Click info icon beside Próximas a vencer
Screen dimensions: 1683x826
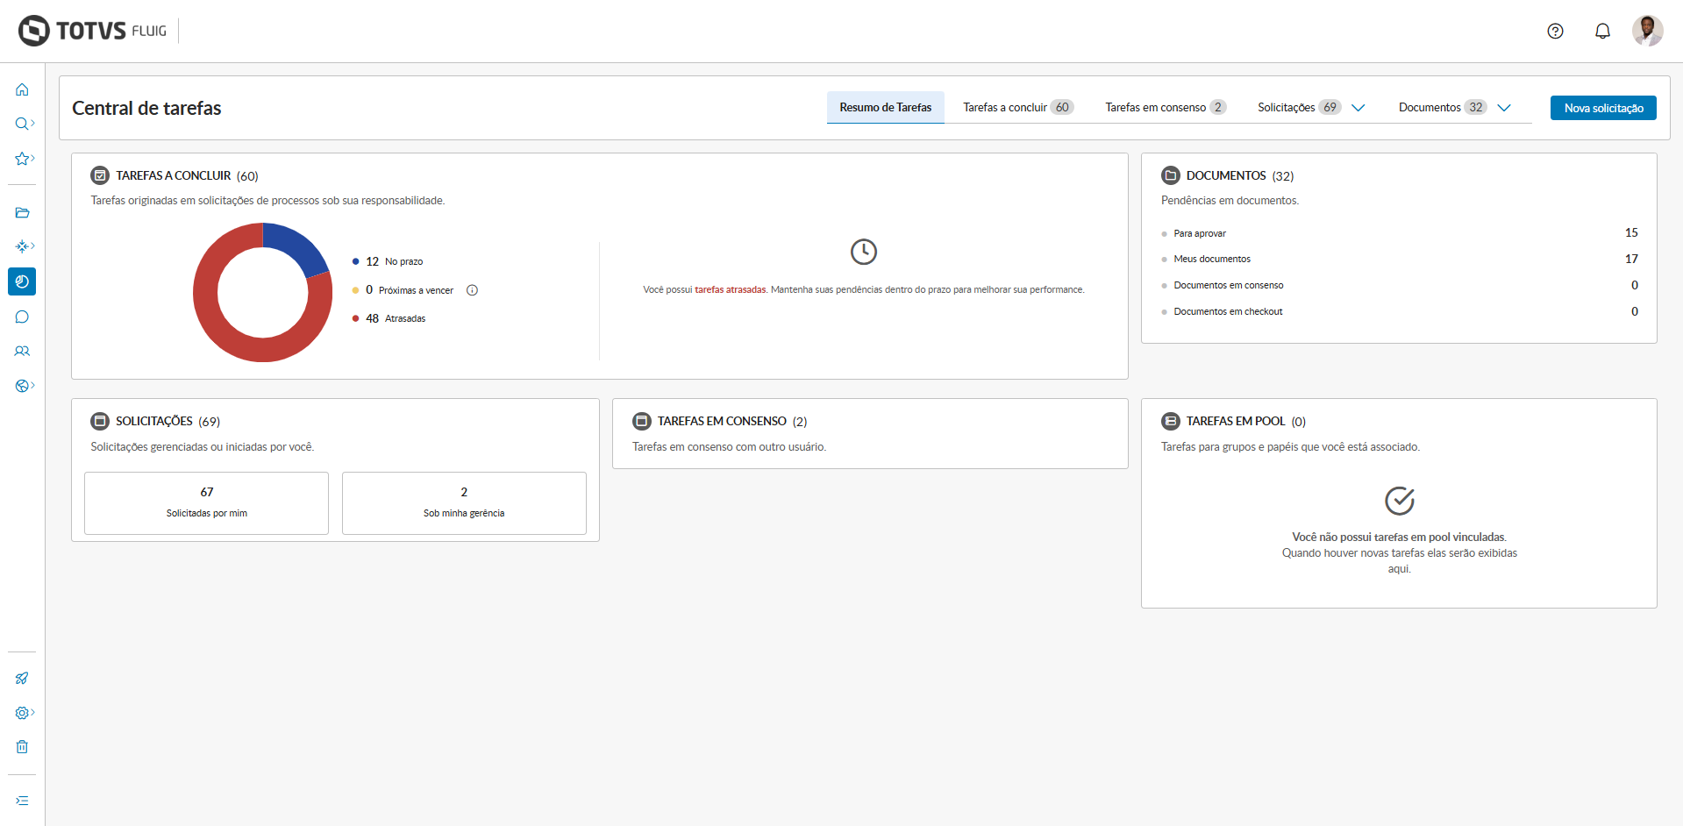(472, 290)
